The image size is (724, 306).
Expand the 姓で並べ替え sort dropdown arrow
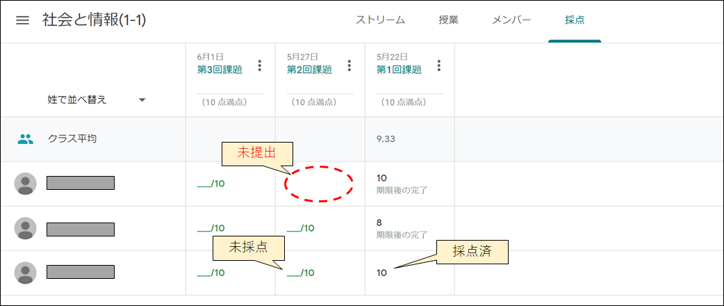pos(142,100)
